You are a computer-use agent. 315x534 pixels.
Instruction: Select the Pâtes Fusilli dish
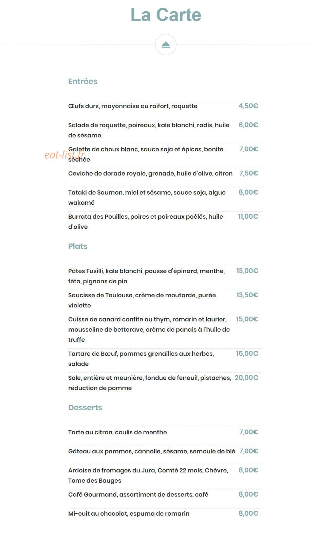(x=147, y=276)
